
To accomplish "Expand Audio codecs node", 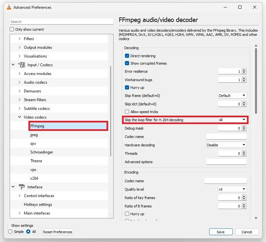I will pos(19,82).
